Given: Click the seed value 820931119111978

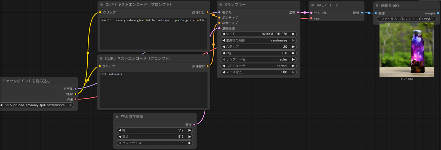Looking at the screenshot, I should [275, 34].
